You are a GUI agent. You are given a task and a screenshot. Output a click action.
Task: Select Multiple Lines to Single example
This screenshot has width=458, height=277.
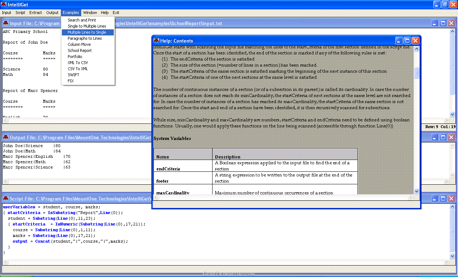pyautogui.click(x=88, y=32)
